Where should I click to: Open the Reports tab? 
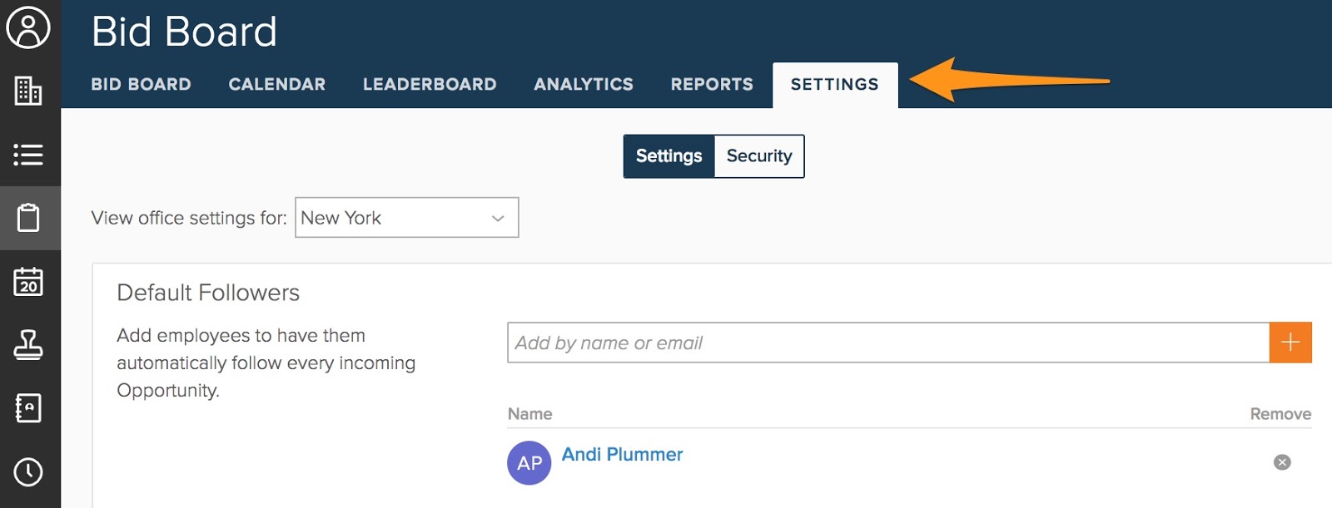pos(712,85)
